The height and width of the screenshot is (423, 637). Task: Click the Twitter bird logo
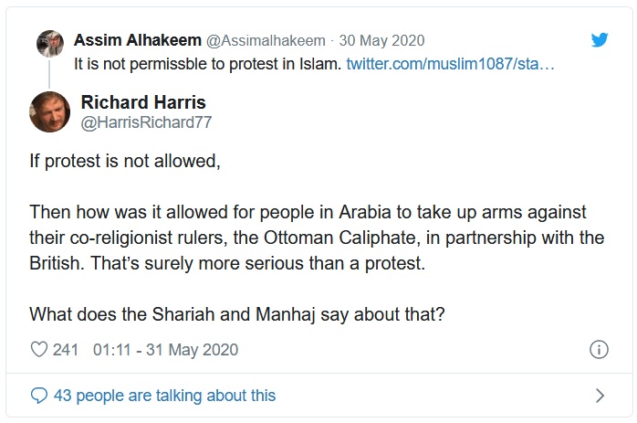click(599, 40)
